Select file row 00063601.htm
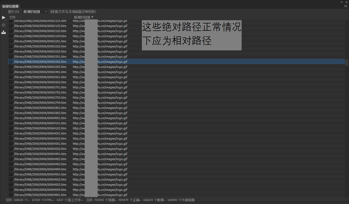The image size is (349, 204). pyautogui.click(x=177, y=77)
